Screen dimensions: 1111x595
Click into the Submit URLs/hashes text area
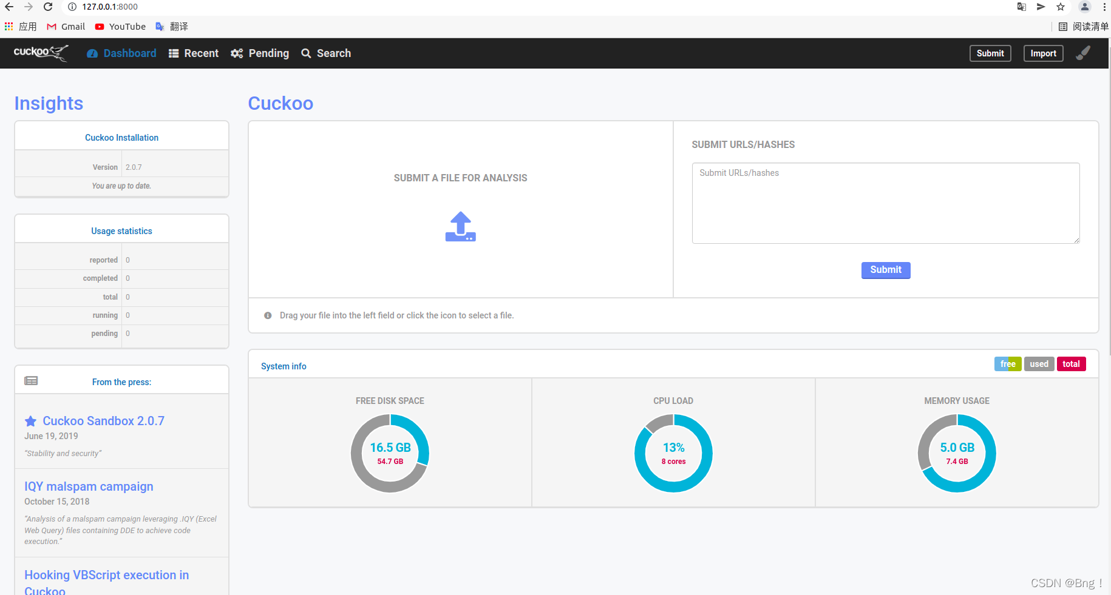pyautogui.click(x=886, y=203)
